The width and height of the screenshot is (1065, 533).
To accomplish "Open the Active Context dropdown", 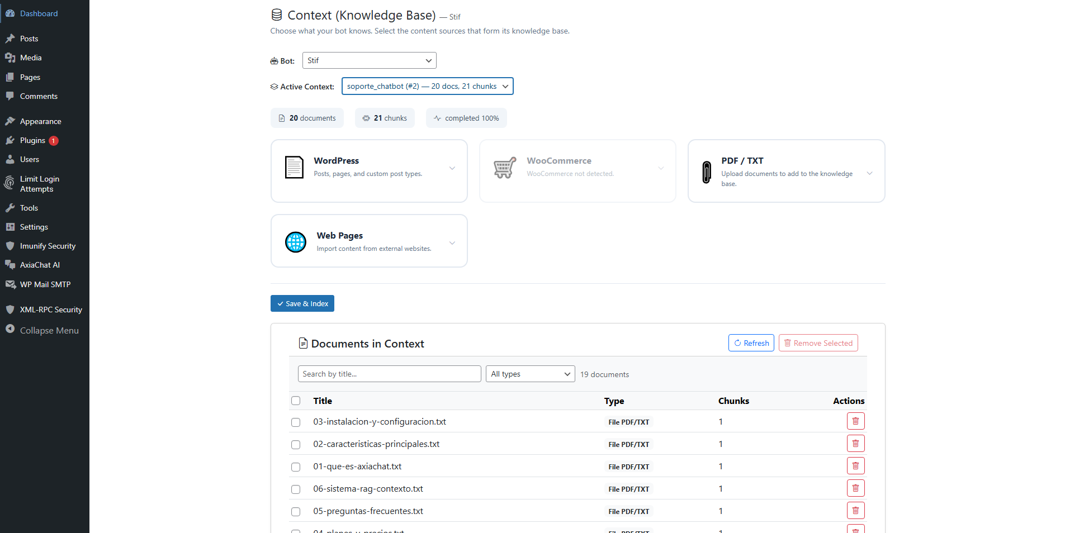I will 427,86.
